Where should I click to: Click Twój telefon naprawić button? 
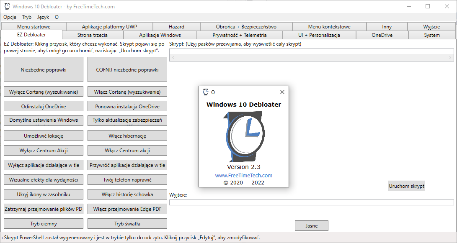click(127, 179)
